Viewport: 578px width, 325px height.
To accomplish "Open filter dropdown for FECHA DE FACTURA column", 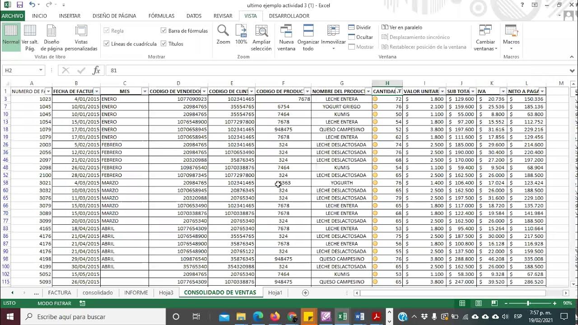I will [96, 91].
